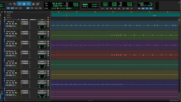Click the red Record transport button
The image size is (181, 102).
point(131,9)
